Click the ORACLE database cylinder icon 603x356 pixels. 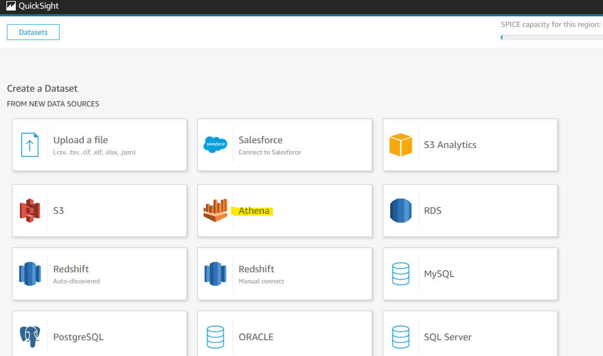tap(215, 337)
